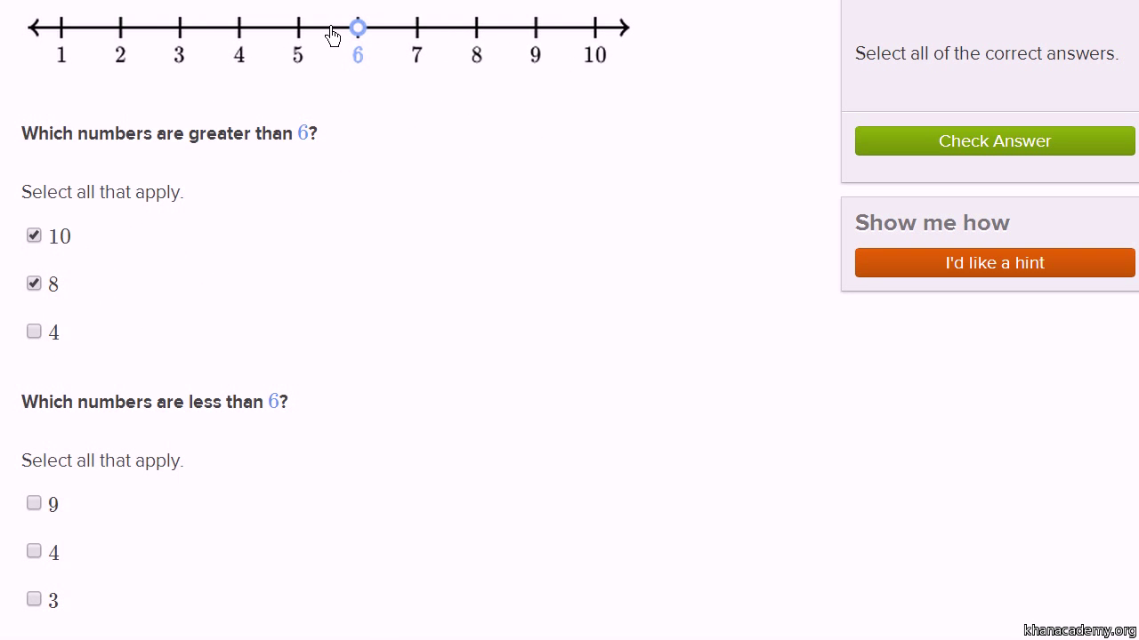Click the left arrowhead of the number line
The width and height of the screenshot is (1139, 640).
click(x=34, y=28)
